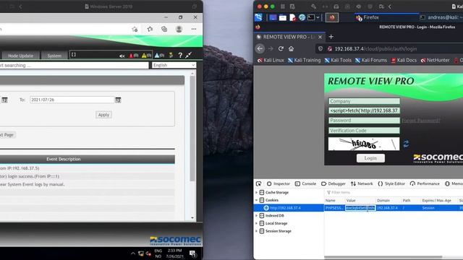Open Edge settings and more menu
This screenshot has width=463, height=260.
tap(194, 29)
